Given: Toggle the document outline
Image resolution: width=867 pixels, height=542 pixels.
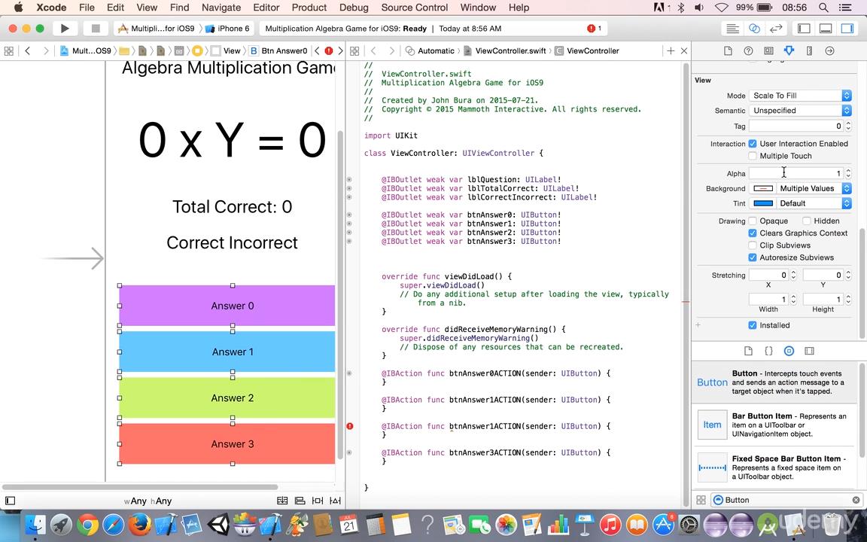Looking at the screenshot, I should pyautogui.click(x=10, y=501).
